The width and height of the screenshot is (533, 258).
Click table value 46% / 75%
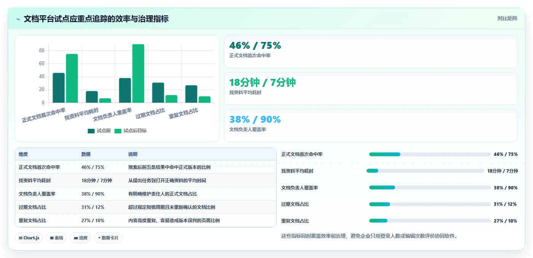pos(93,167)
